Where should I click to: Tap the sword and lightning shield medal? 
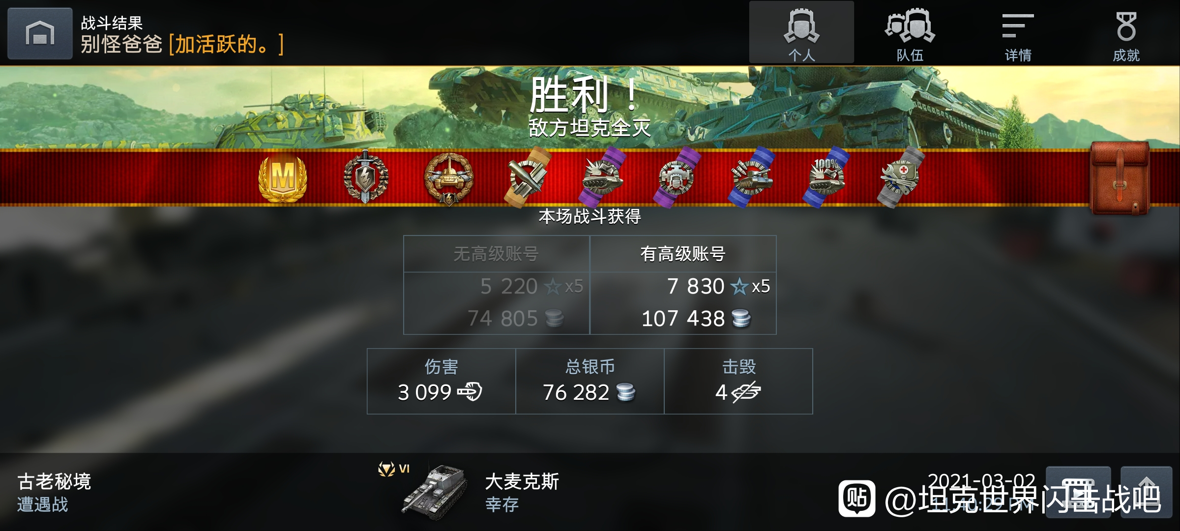365,177
